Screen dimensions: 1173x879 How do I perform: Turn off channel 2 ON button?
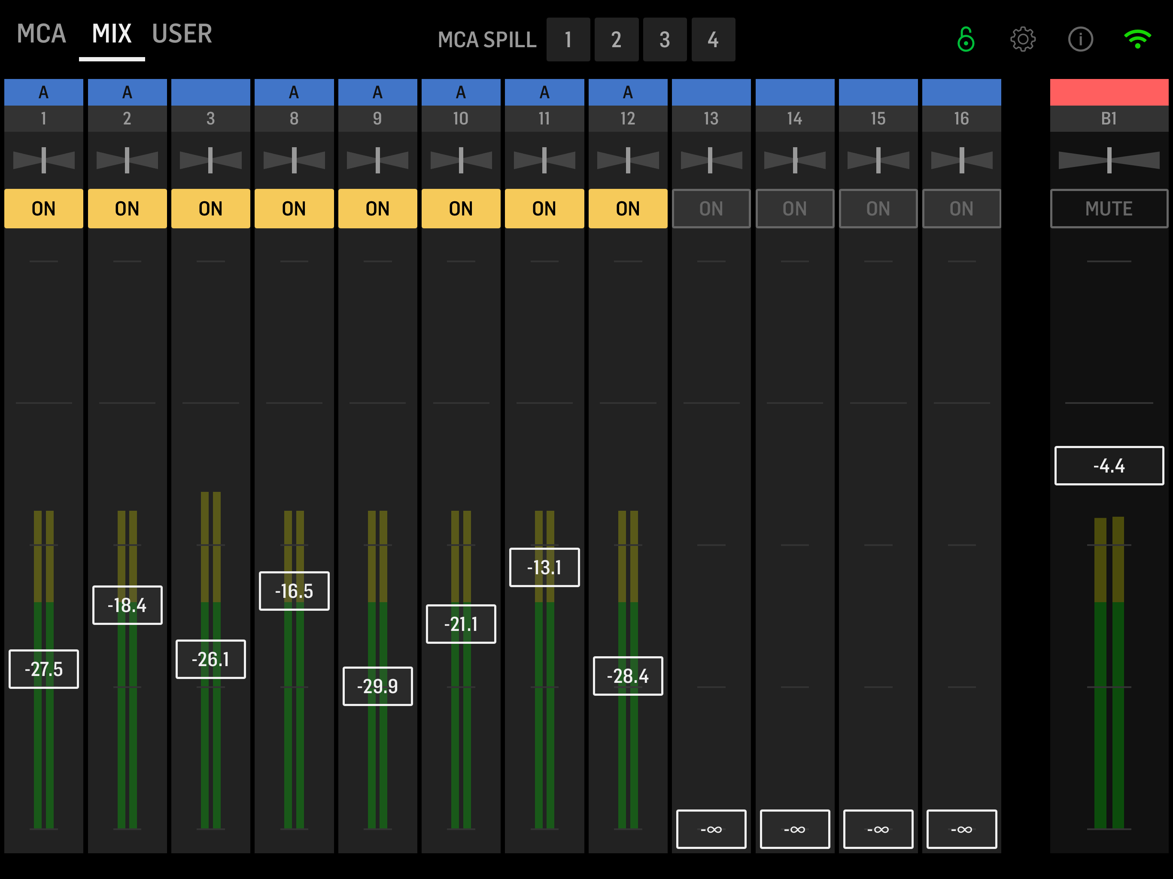click(x=127, y=208)
